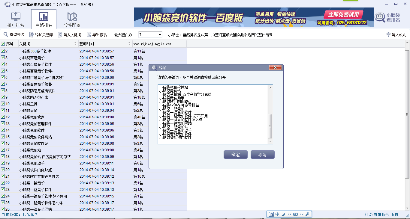Select keyword 小脑袋竞价管理软件
This screenshot has height=219, width=410.
36,124
